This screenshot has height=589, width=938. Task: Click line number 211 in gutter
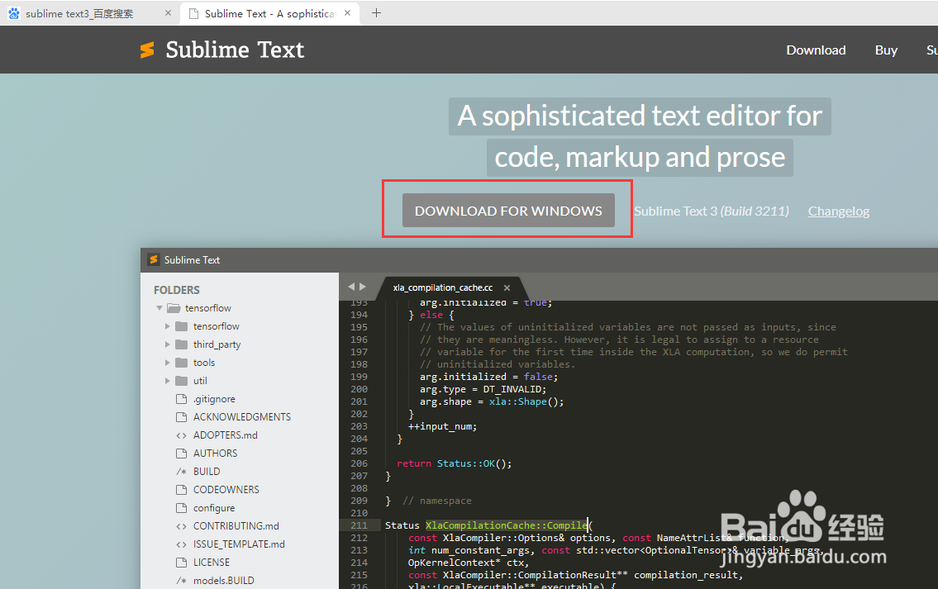point(359,525)
